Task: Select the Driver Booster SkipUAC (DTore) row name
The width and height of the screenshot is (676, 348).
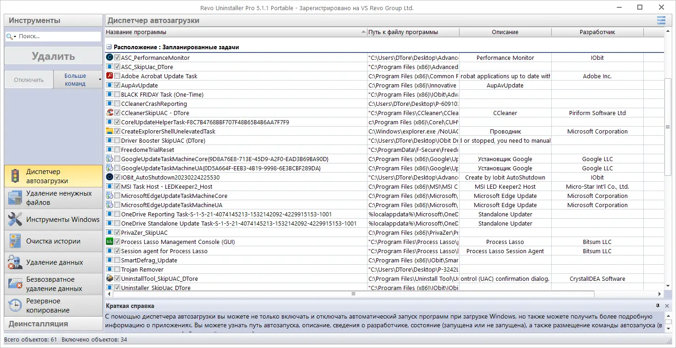Action: coord(163,140)
